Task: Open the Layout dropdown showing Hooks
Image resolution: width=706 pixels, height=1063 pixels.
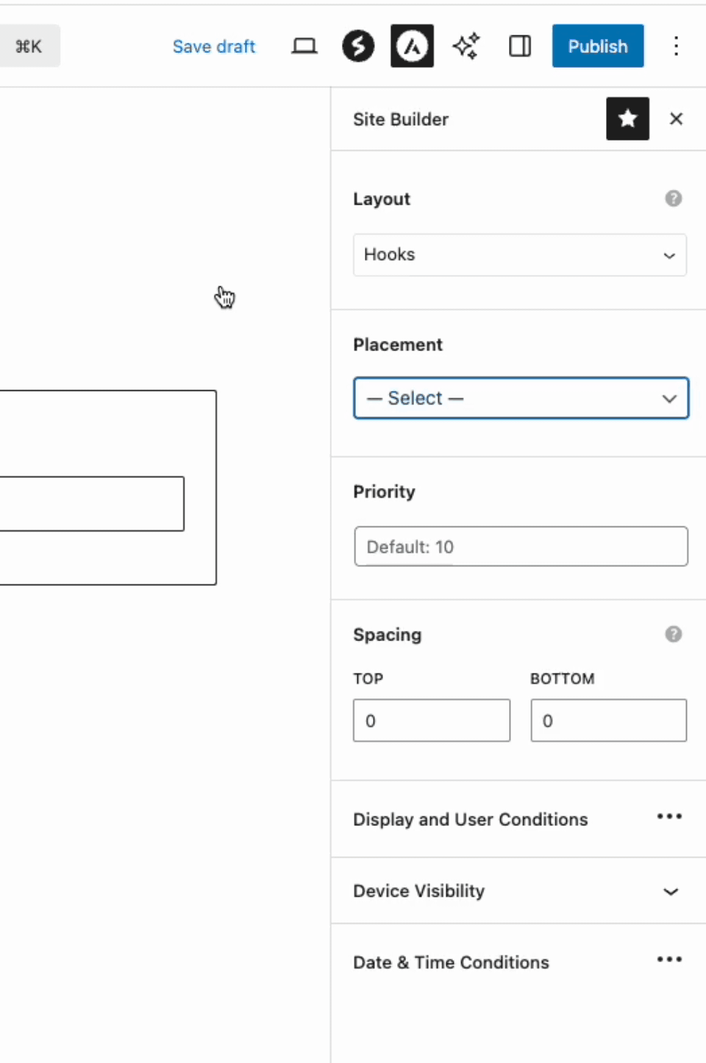Action: point(519,255)
